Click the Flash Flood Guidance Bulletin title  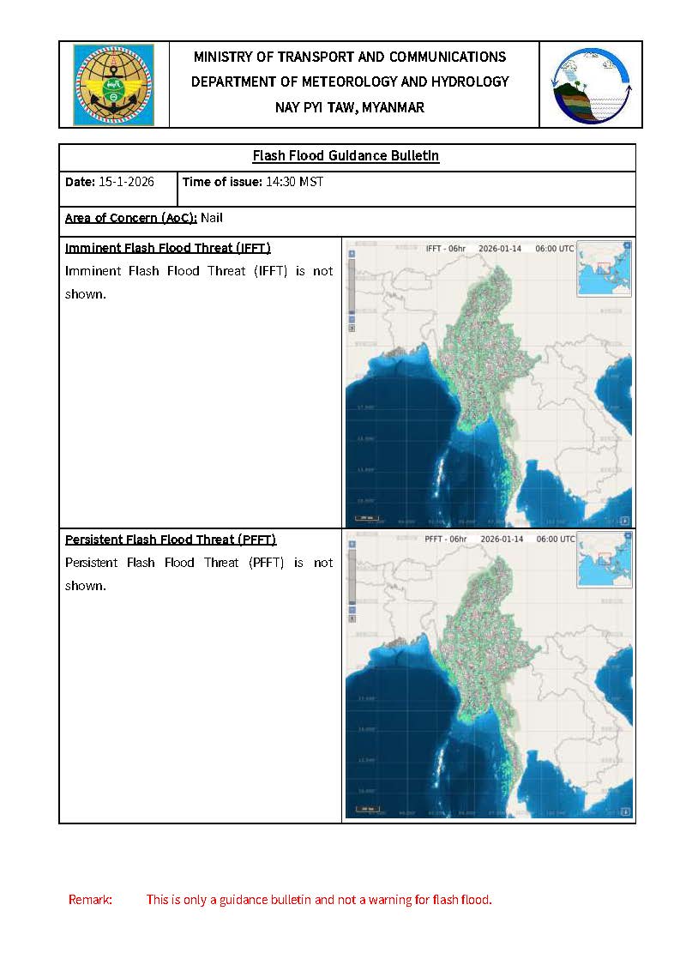click(x=346, y=156)
